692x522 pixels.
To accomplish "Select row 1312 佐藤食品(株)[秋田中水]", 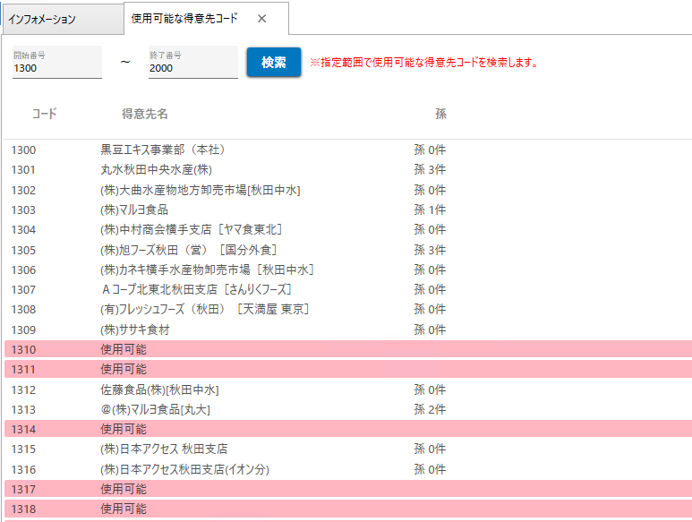I will tap(348, 389).
